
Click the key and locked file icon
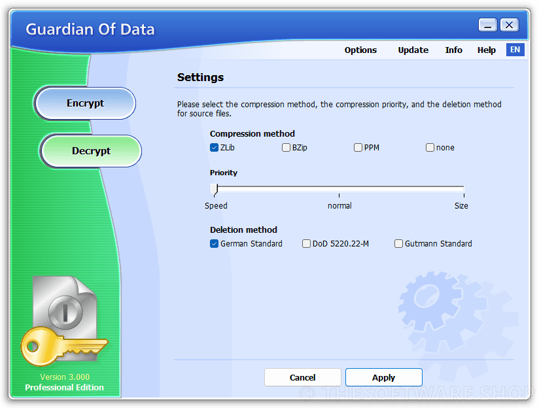click(65, 320)
